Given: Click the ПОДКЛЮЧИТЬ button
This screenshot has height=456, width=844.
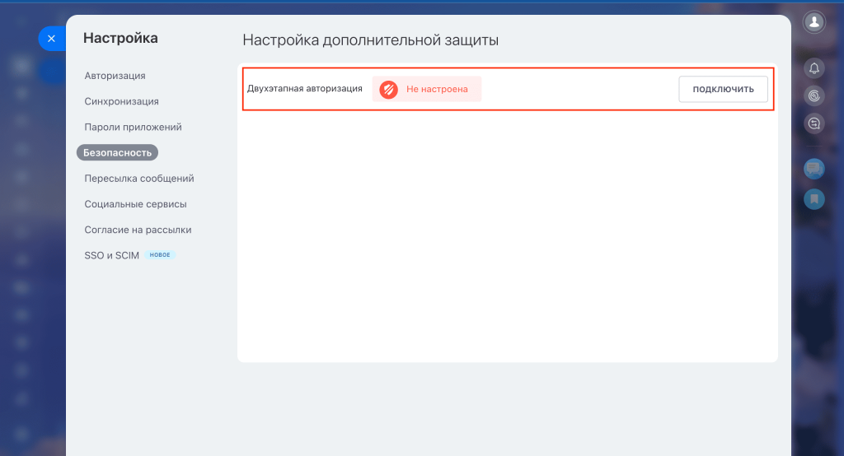Looking at the screenshot, I should [x=723, y=89].
